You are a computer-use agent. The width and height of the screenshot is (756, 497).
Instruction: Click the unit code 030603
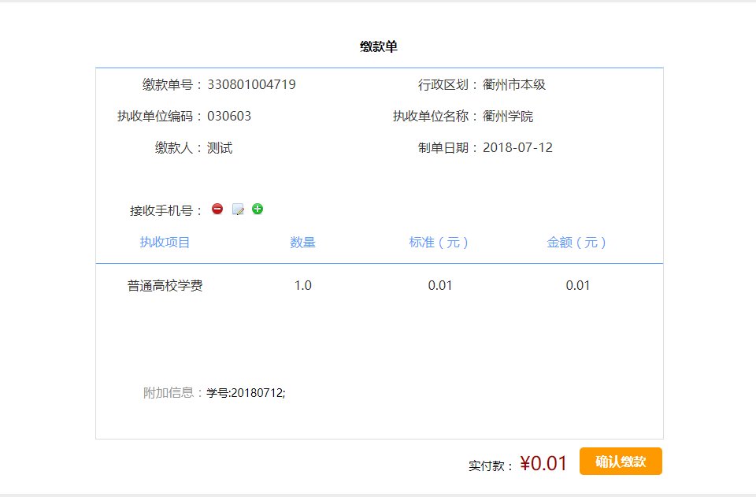coord(229,116)
